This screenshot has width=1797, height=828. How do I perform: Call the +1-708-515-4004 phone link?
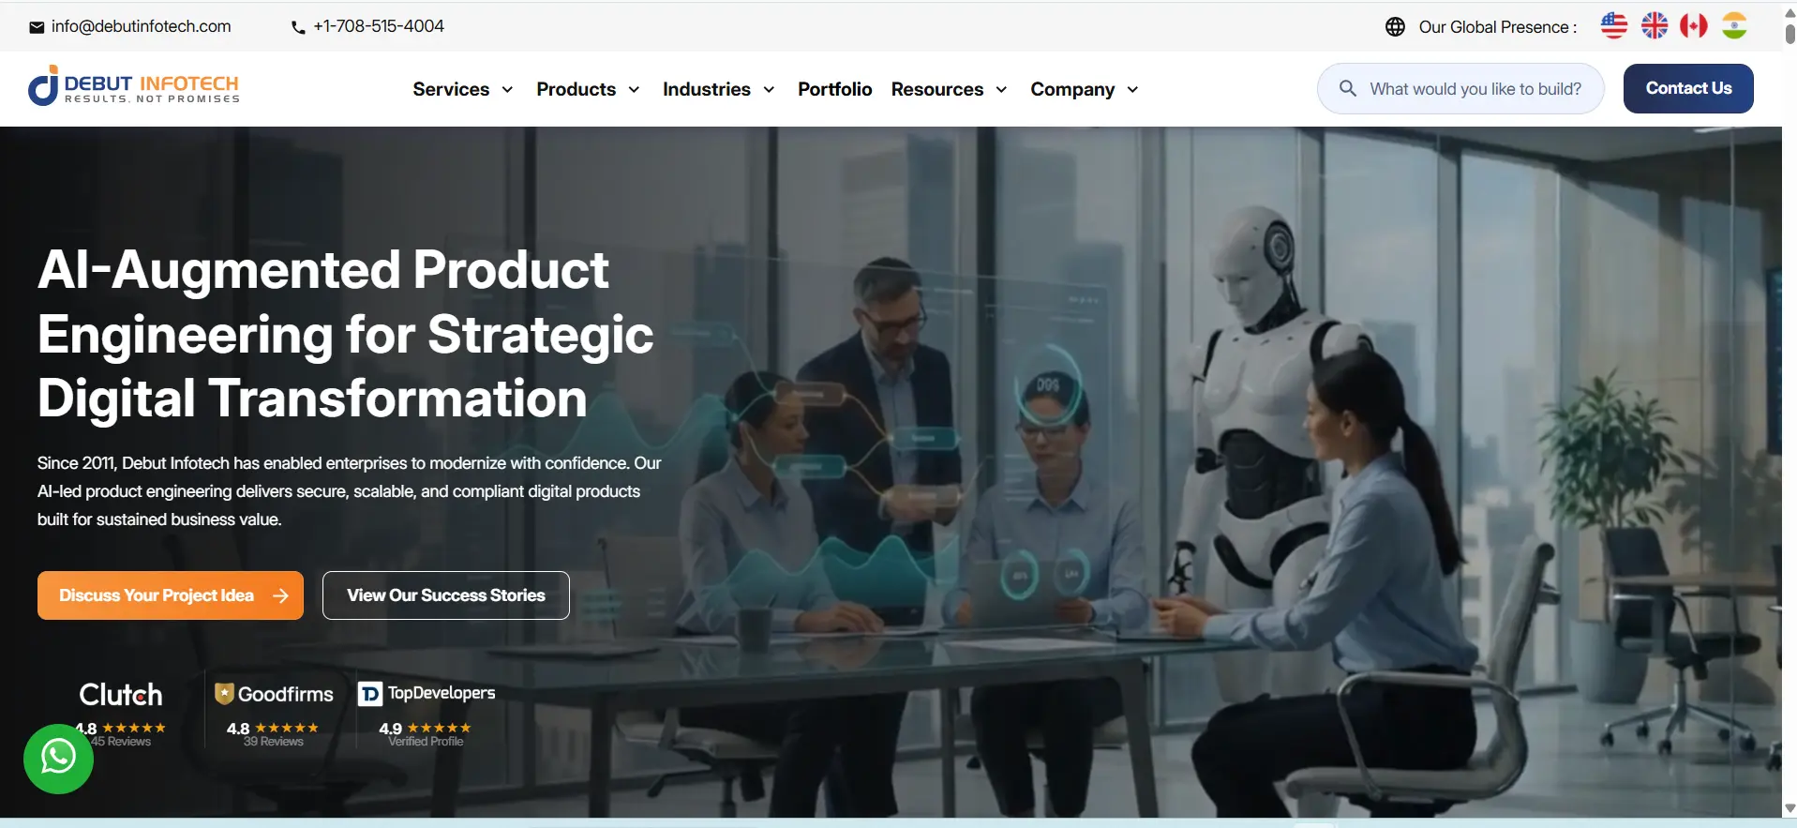pos(379,26)
